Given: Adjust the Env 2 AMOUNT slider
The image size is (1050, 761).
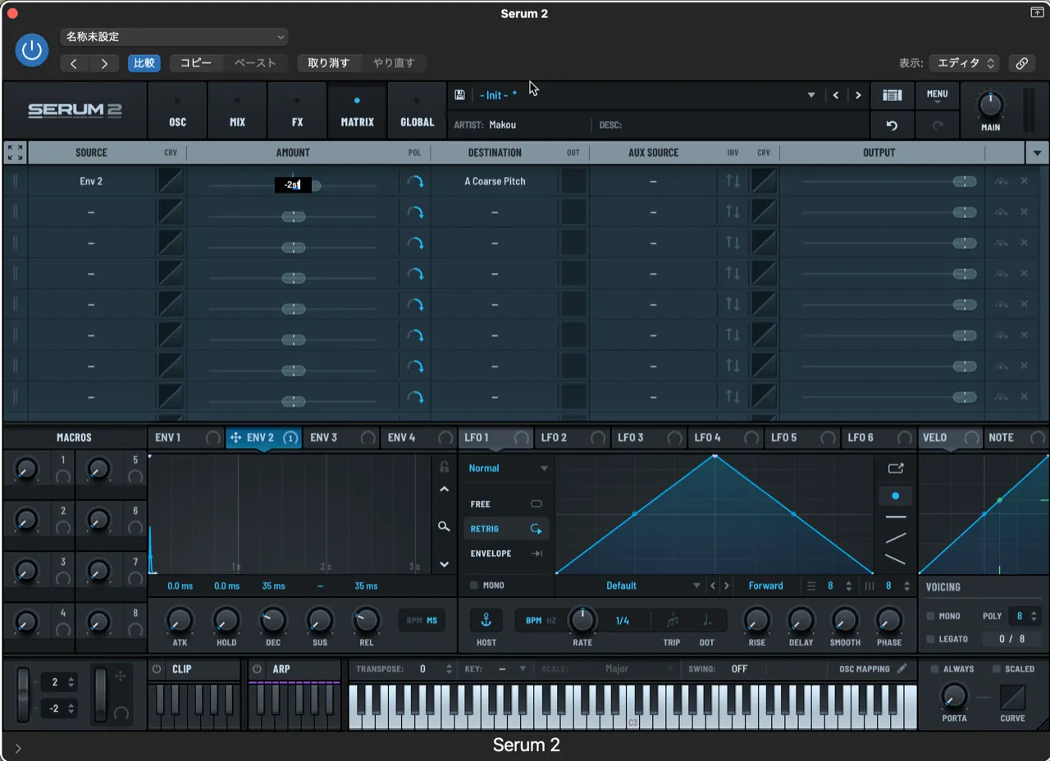Looking at the screenshot, I should 318,185.
